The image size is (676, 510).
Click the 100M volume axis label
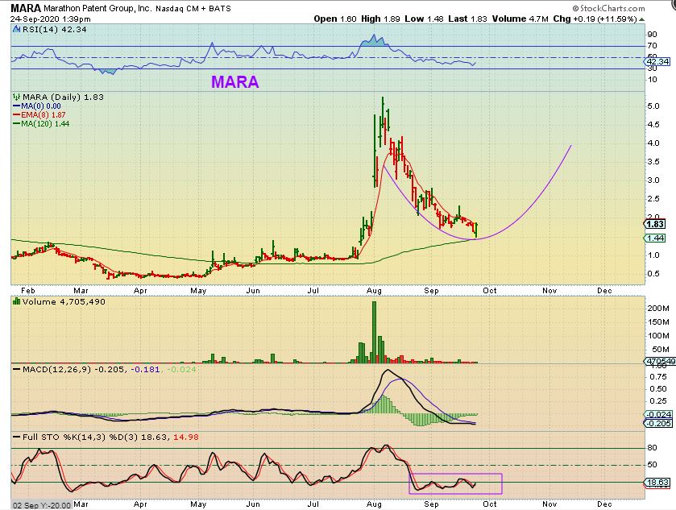click(658, 335)
